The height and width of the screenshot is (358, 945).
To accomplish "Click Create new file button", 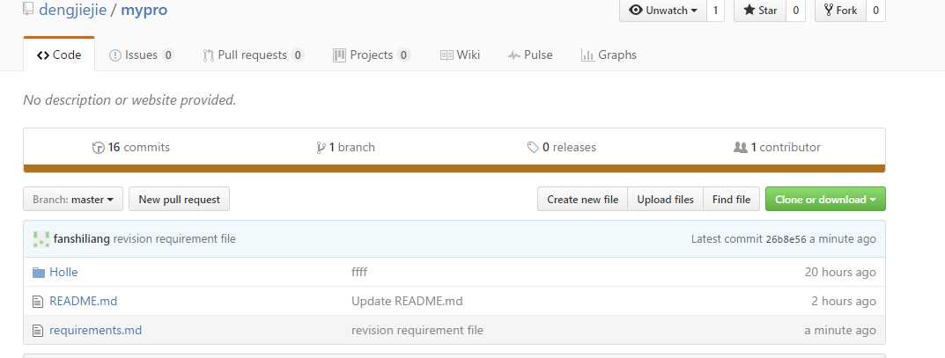I will click(x=583, y=199).
